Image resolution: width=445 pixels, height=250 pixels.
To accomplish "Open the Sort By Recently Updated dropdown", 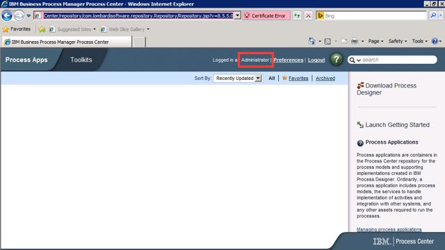I will (x=238, y=78).
